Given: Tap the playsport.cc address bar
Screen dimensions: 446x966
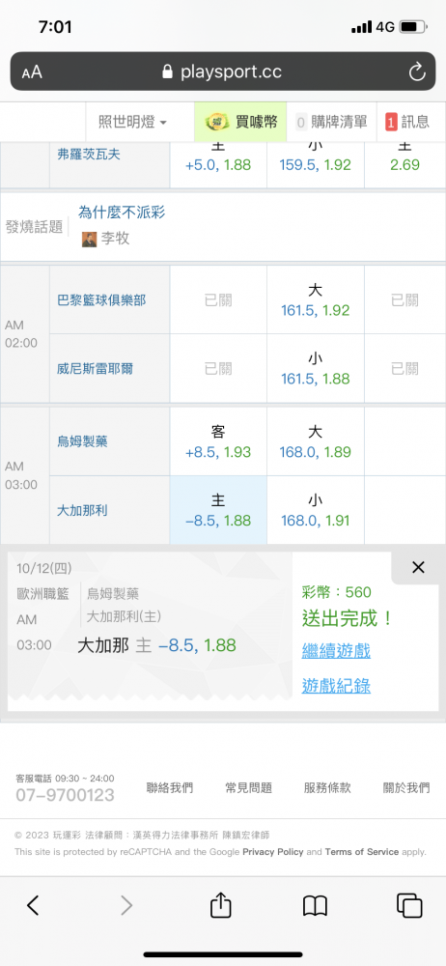Looking at the screenshot, I should pyautogui.click(x=223, y=72).
